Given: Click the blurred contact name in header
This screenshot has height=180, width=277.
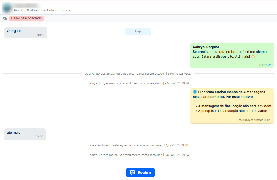Looking at the screenshot, I should 27,5.
